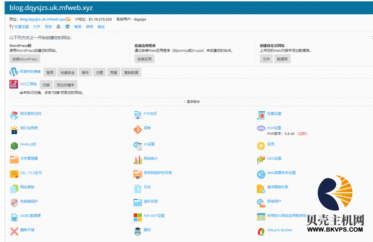The width and height of the screenshot is (373, 242).
Task: Open the WordPress logo icon
Action: click(14, 72)
